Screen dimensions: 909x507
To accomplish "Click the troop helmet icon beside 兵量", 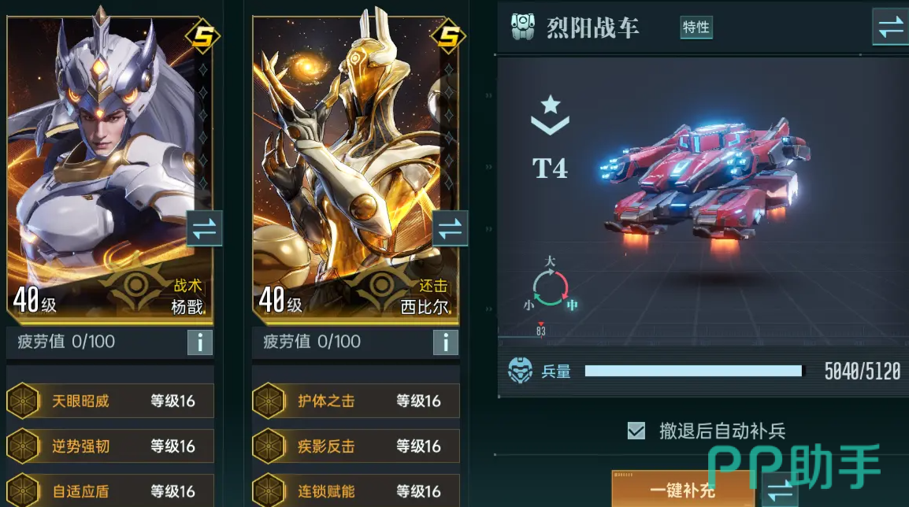I will coord(520,370).
